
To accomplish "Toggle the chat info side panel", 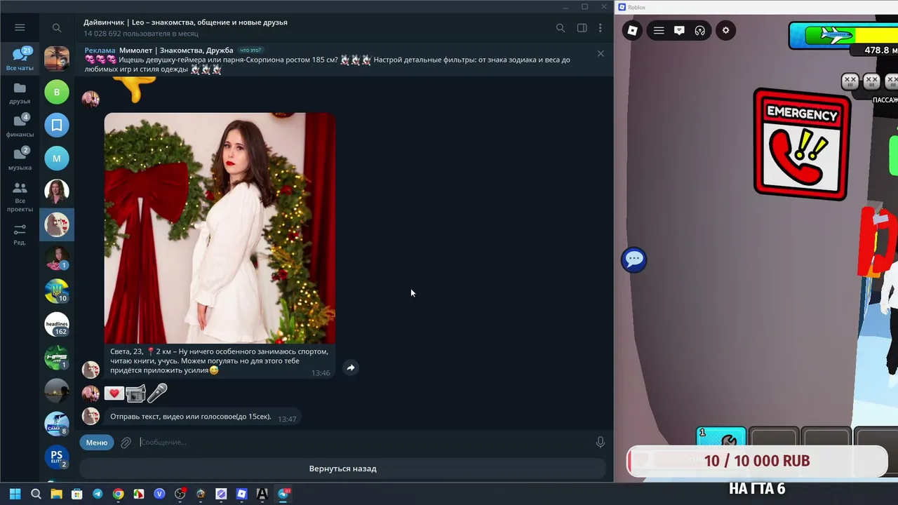I will pos(582,28).
